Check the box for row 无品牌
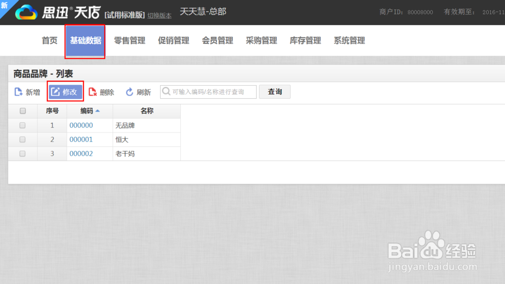This screenshot has height=284, width=505. click(x=23, y=125)
